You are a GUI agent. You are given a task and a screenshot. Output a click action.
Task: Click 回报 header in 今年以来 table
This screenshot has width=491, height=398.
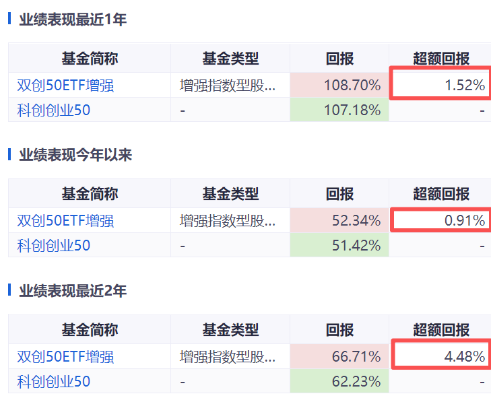tap(339, 194)
